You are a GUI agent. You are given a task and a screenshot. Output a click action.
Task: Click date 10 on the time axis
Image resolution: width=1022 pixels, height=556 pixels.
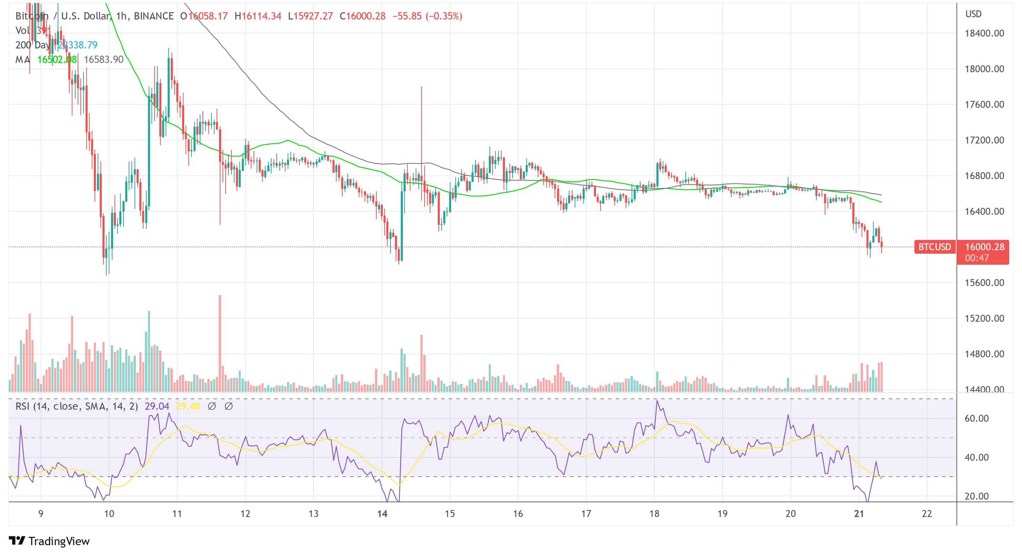click(x=109, y=514)
